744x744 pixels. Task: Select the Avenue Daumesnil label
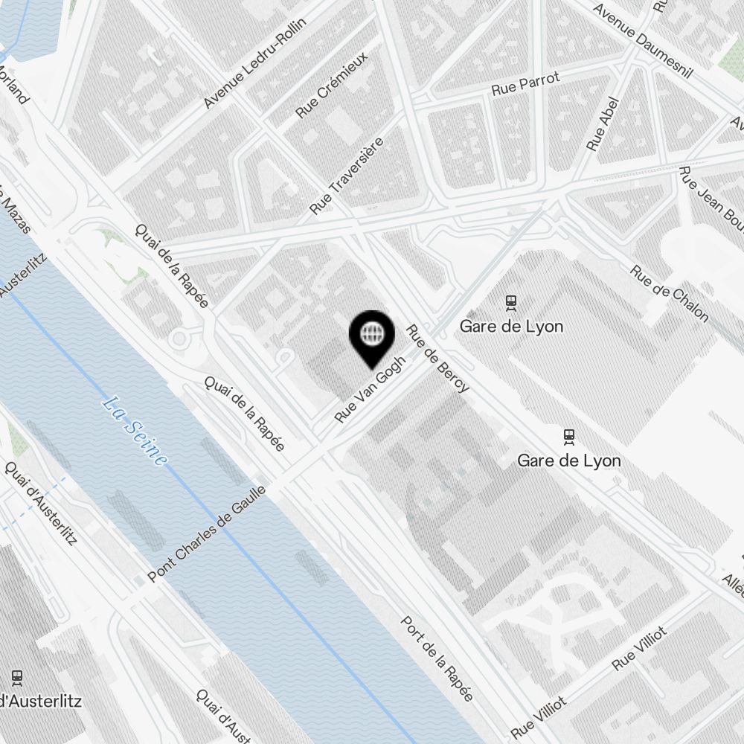tap(643, 41)
